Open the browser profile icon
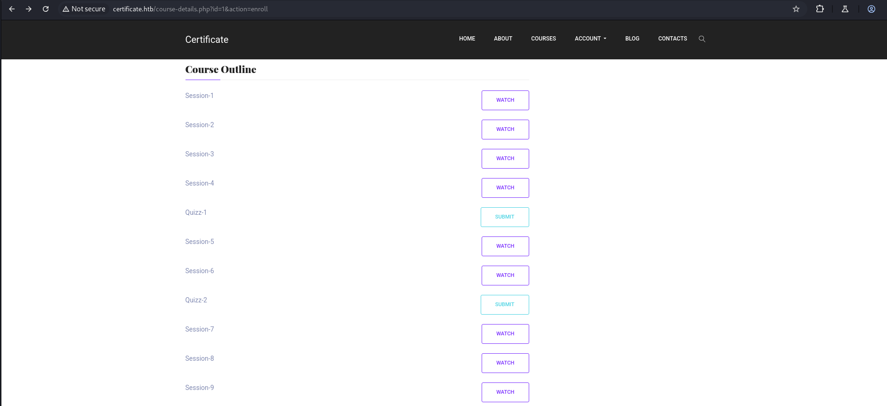The width and height of the screenshot is (887, 406). pos(871,9)
